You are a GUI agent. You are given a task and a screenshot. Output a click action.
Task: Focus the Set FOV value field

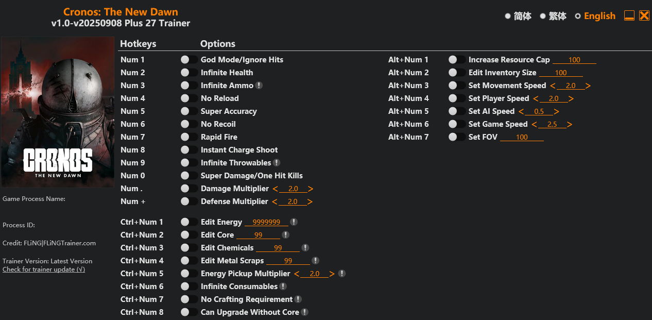522,137
